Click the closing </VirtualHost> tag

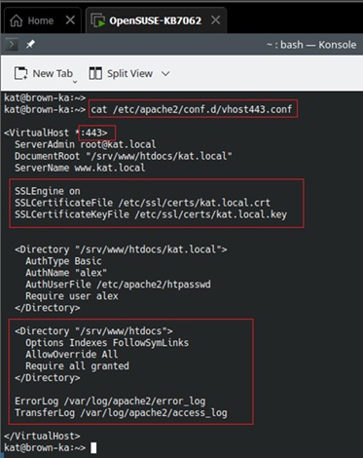point(42,436)
